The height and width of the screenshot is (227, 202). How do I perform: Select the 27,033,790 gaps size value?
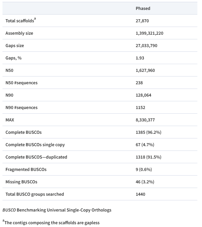point(146,46)
